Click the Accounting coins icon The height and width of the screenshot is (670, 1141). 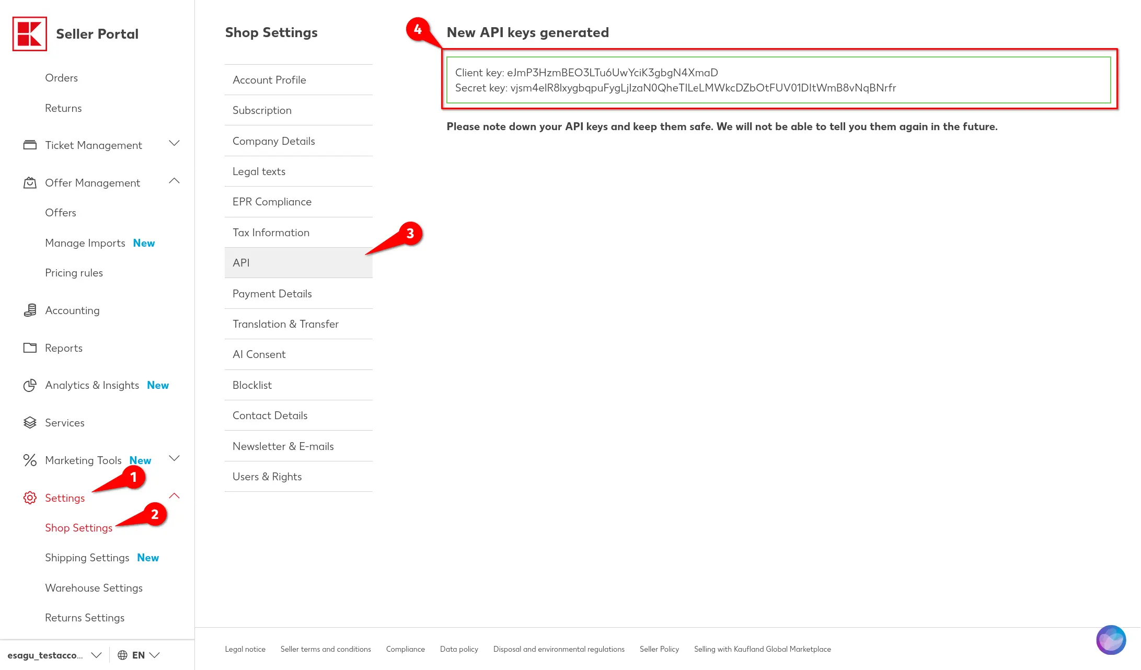pos(30,310)
